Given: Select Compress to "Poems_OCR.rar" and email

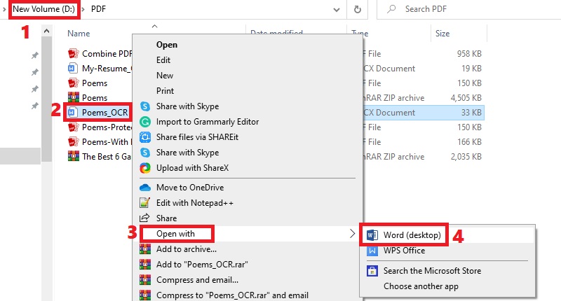Looking at the screenshot, I should (x=232, y=295).
